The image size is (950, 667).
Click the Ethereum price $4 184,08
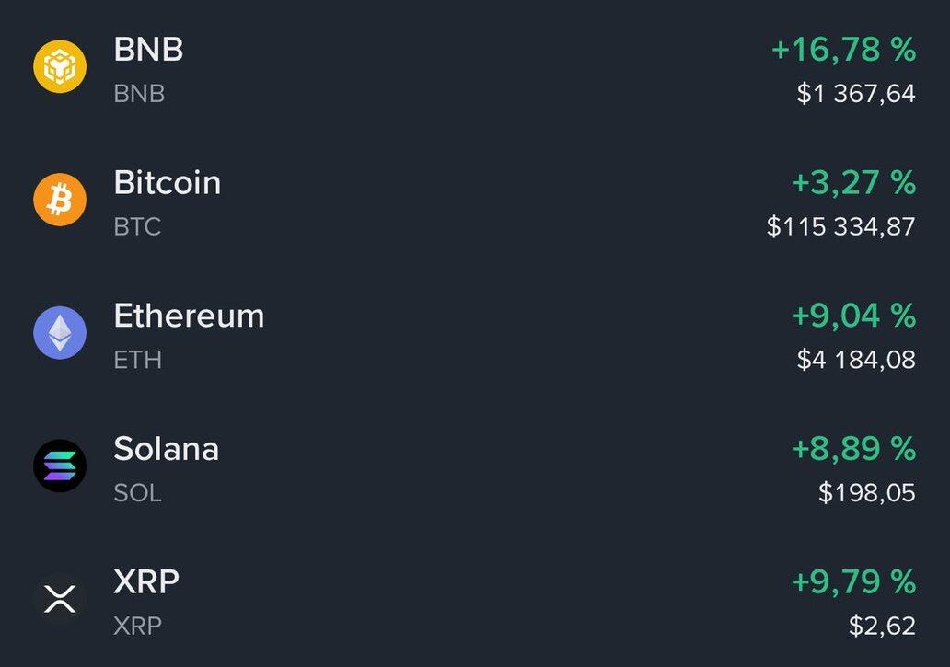[856, 359]
